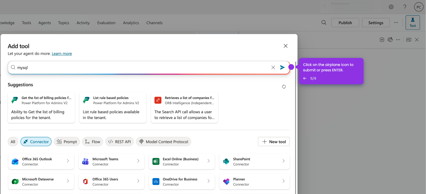
Task: Select the All filter chip
Action: [x=13, y=142]
